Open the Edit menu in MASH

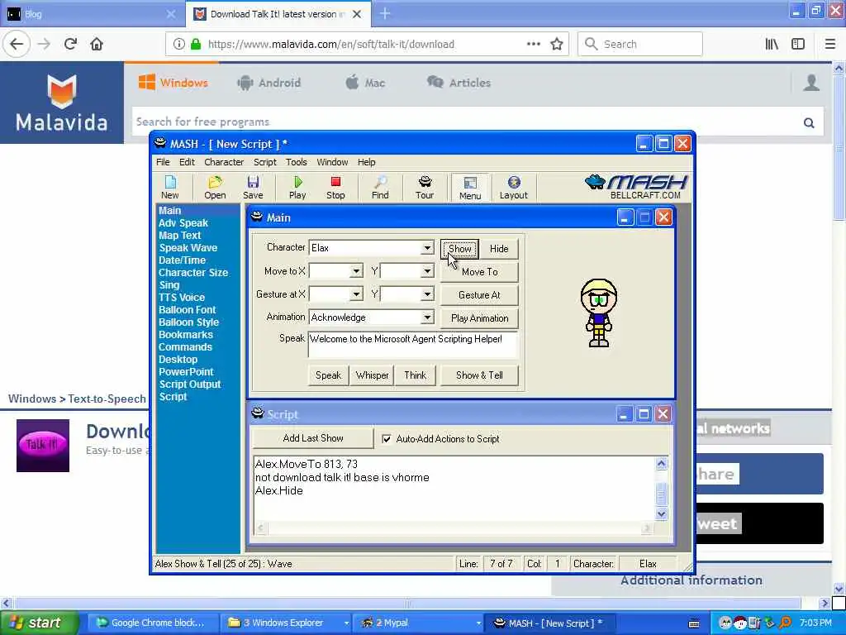click(x=187, y=162)
